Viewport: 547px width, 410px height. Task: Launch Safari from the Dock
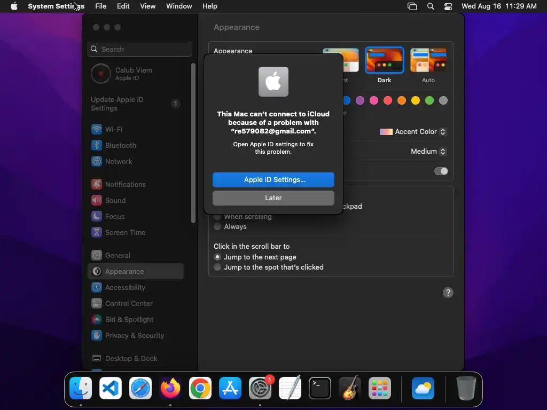coord(140,388)
